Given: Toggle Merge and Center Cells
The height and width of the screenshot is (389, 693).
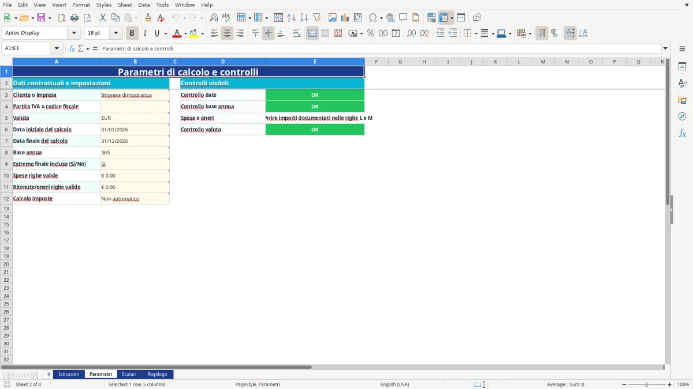Looking at the screenshot, I should point(312,33).
